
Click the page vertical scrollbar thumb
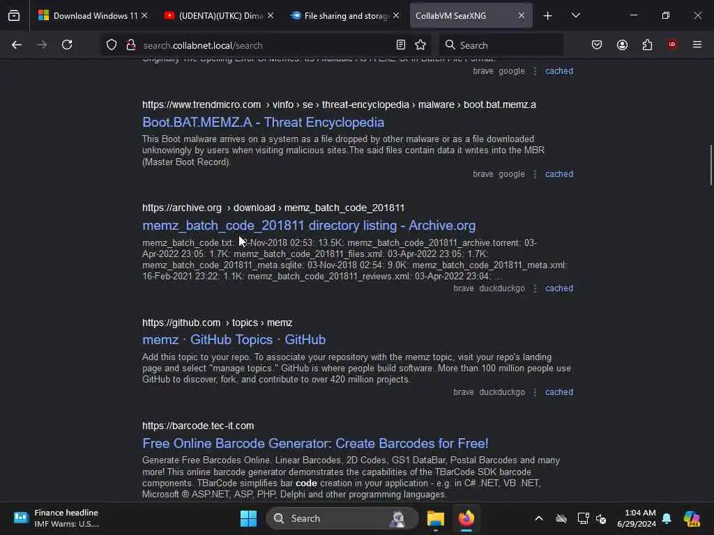tap(711, 164)
